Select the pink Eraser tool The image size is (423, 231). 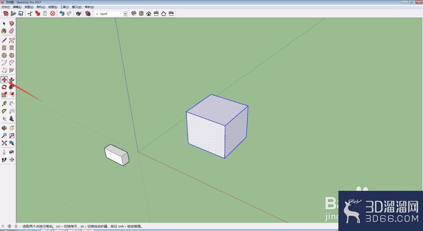coord(11,31)
